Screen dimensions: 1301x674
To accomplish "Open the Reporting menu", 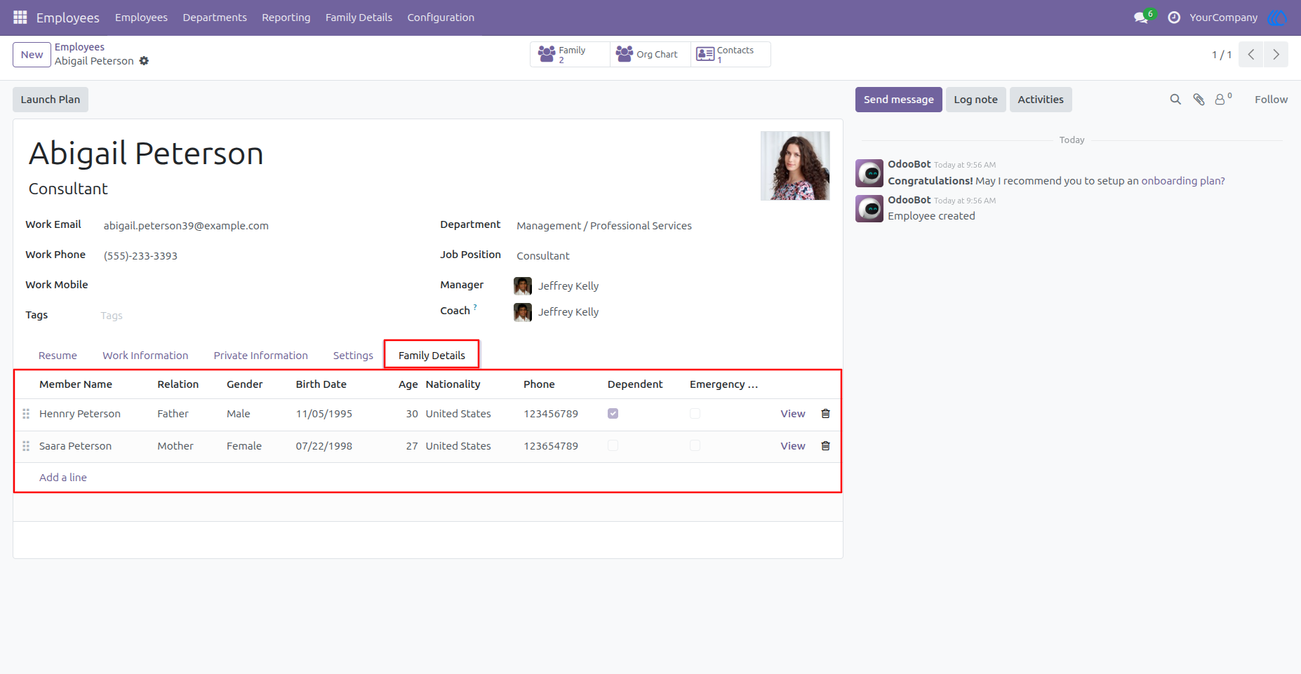I will (286, 18).
